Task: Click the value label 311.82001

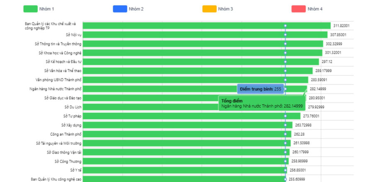Action: [342, 26]
